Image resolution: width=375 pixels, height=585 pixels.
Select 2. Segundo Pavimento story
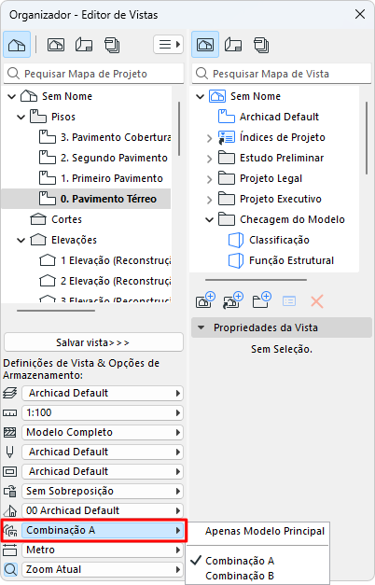point(104,158)
